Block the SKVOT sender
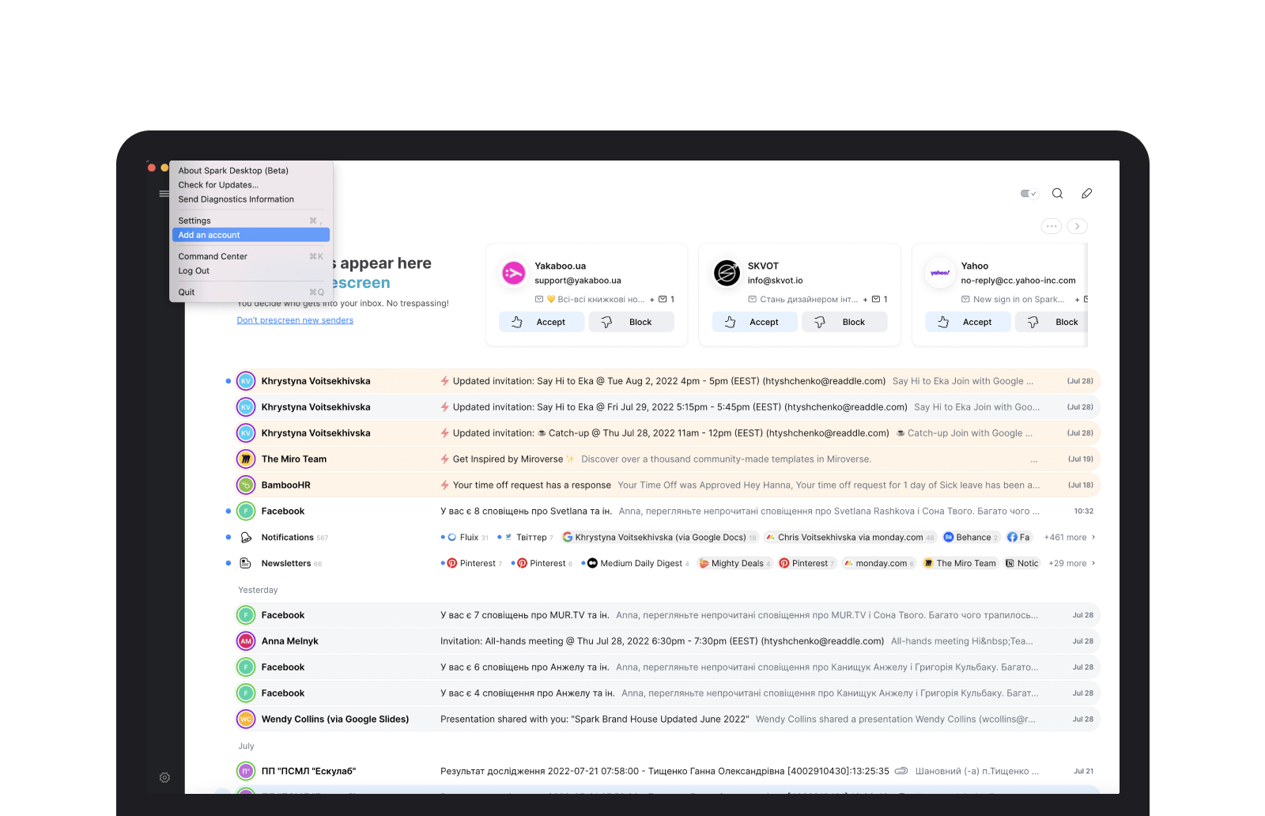This screenshot has height=816, width=1265. pyautogui.click(x=844, y=322)
